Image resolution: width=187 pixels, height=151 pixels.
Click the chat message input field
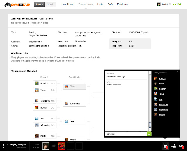pos(126,134)
